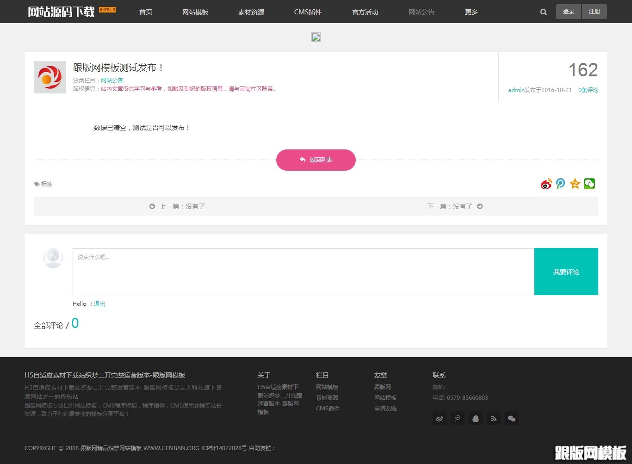Open the footer QQ penguin icon
Screen dimensions: 632x464
[476, 419]
